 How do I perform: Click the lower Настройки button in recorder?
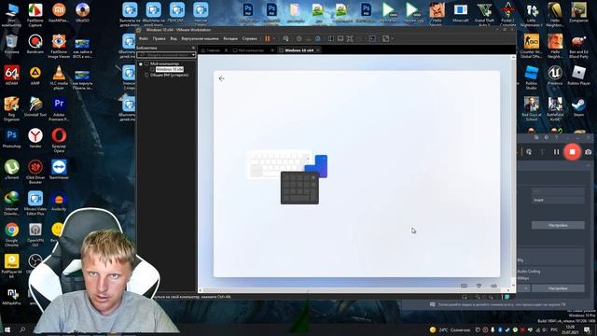coord(558,288)
